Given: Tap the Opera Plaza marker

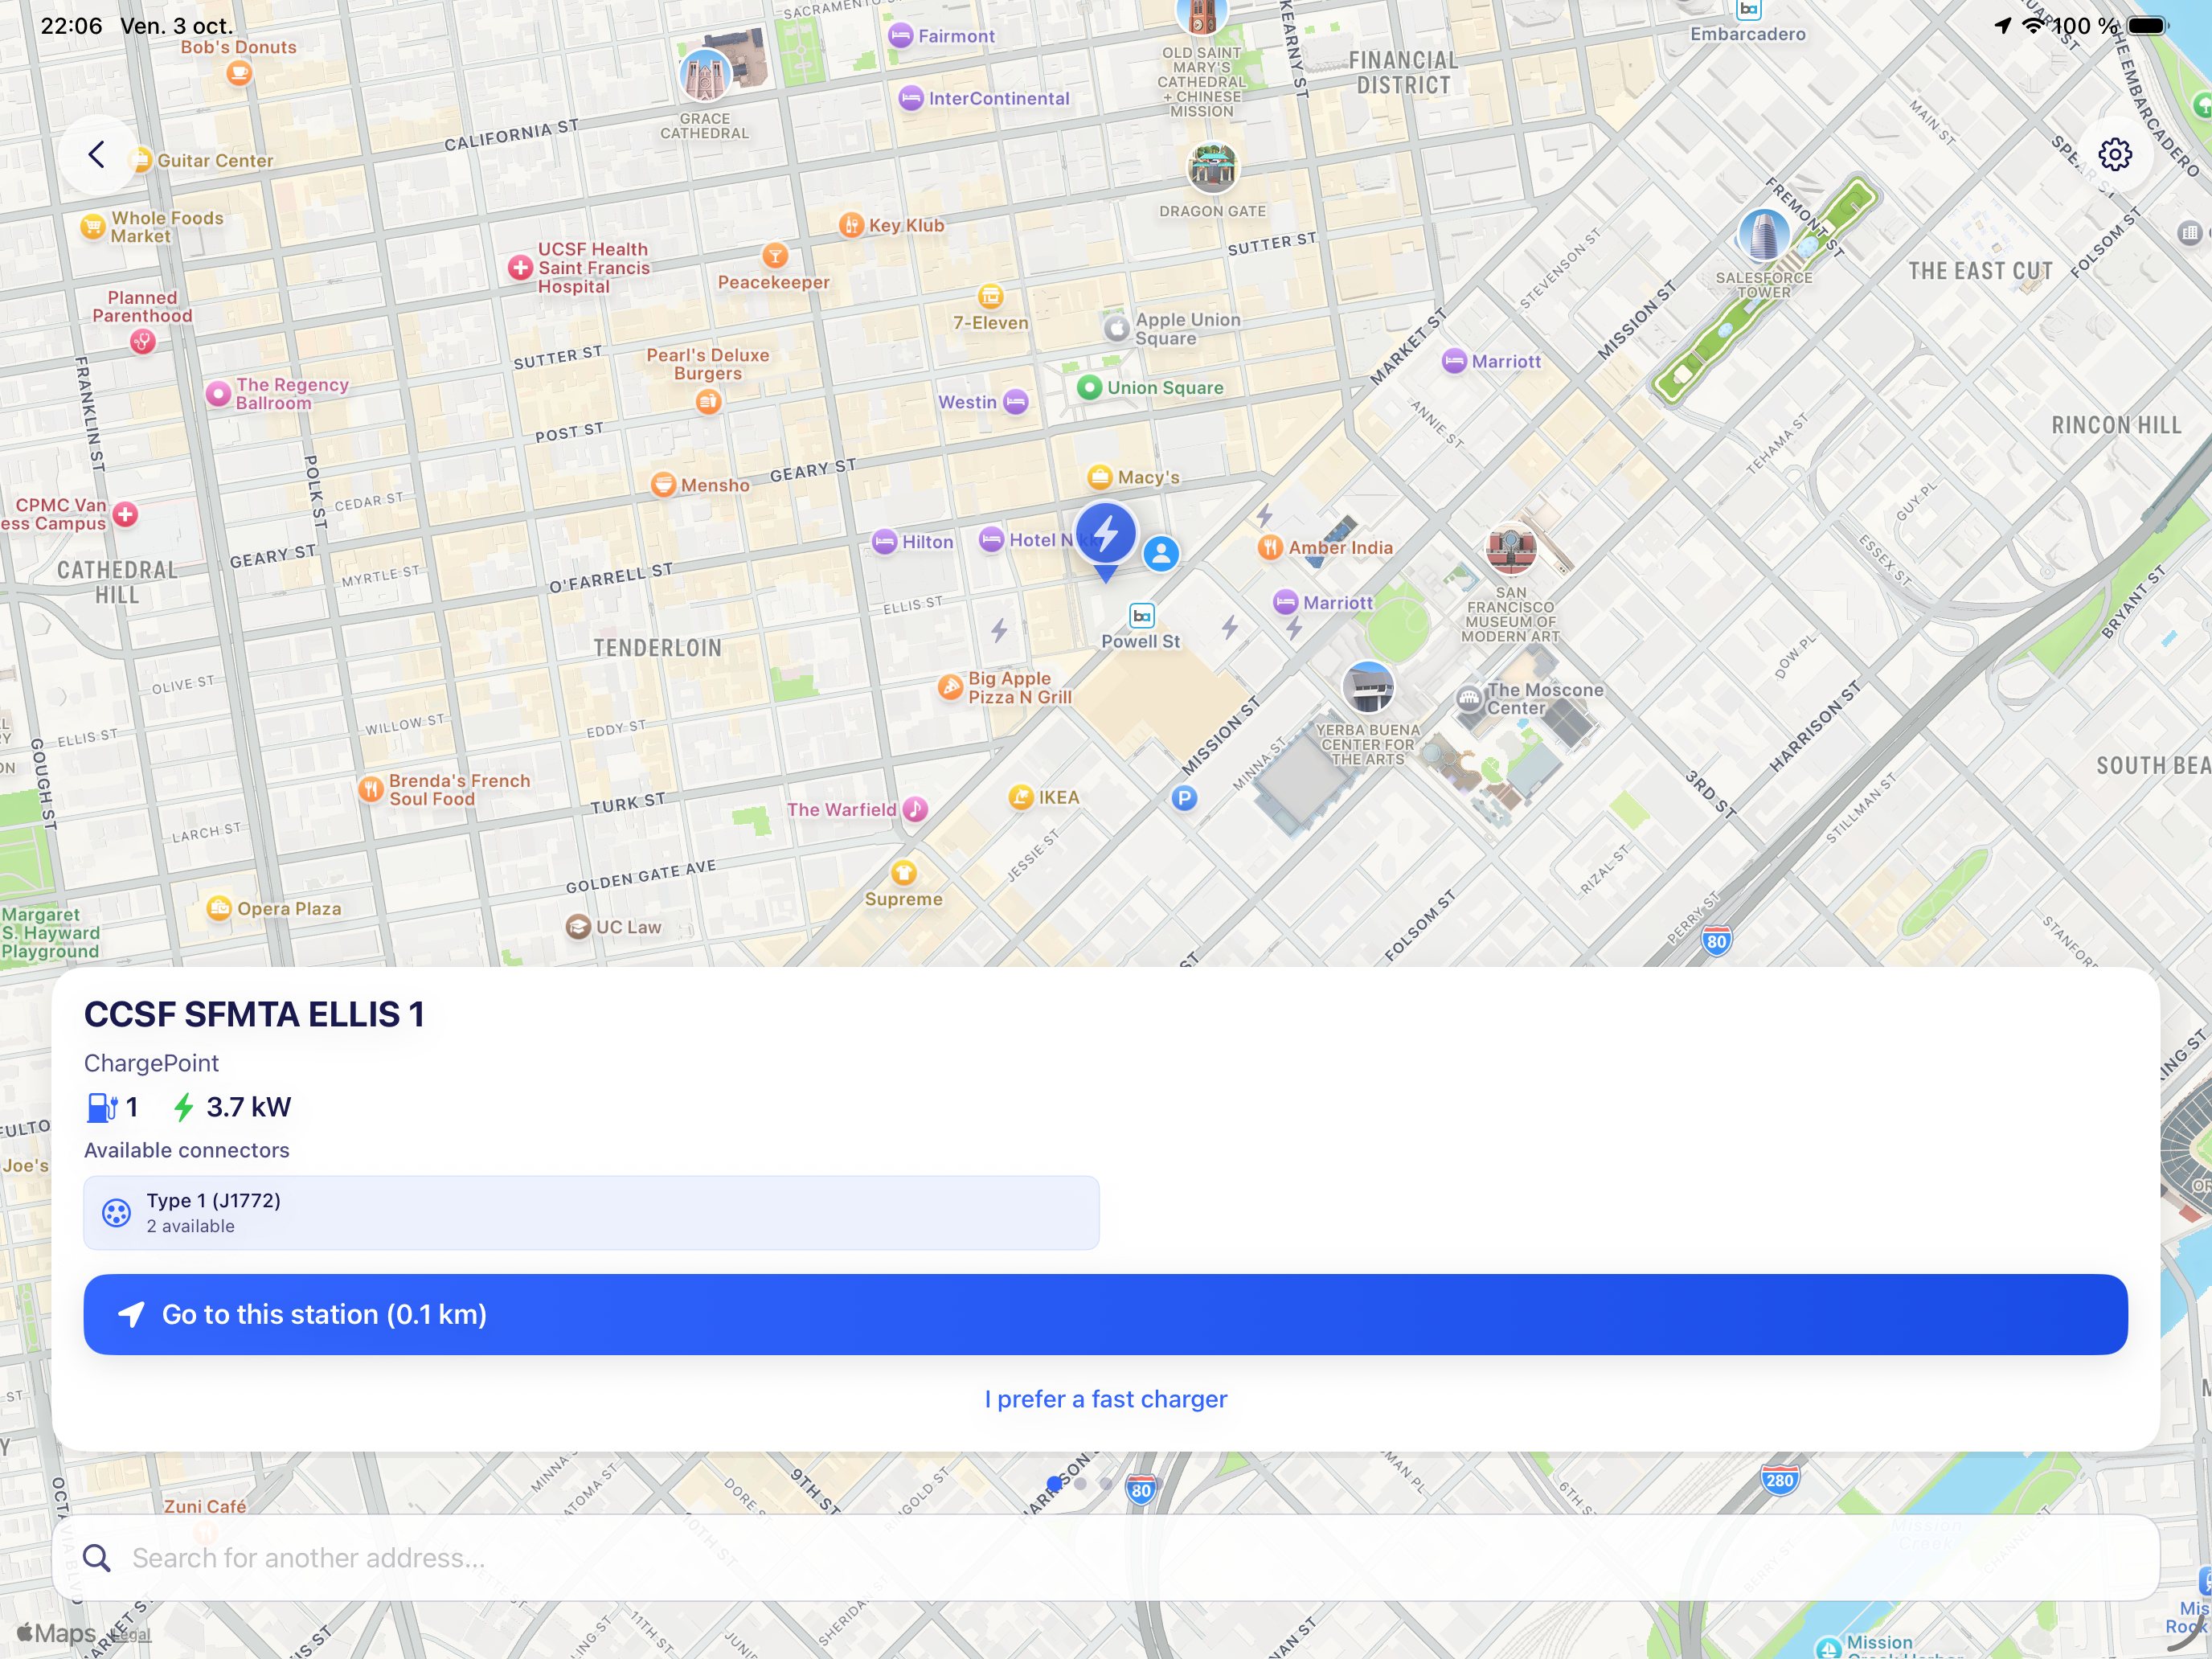Looking at the screenshot, I should coord(219,908).
